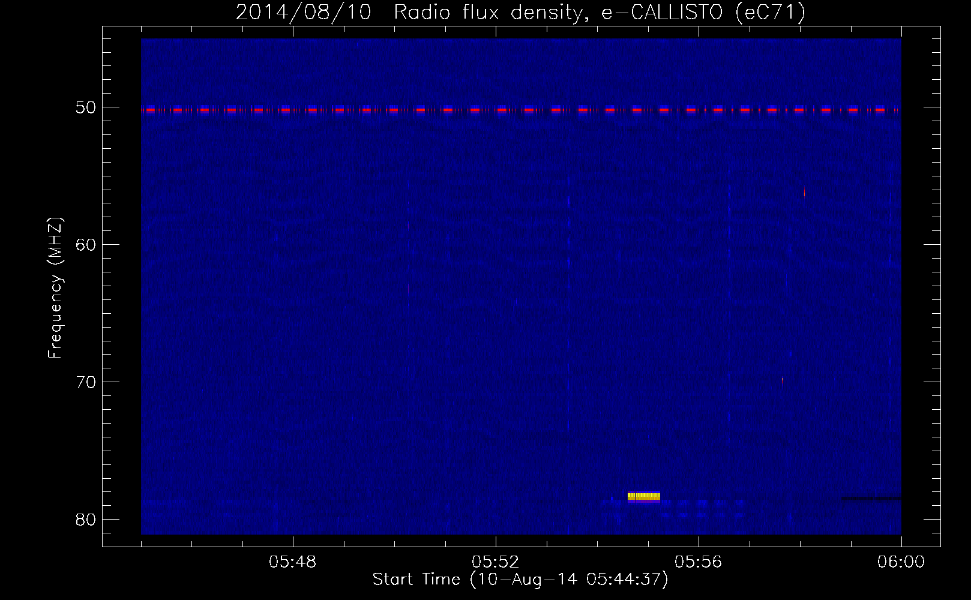Click the '60' frequency tick label
The image size is (971, 600).
(86, 245)
